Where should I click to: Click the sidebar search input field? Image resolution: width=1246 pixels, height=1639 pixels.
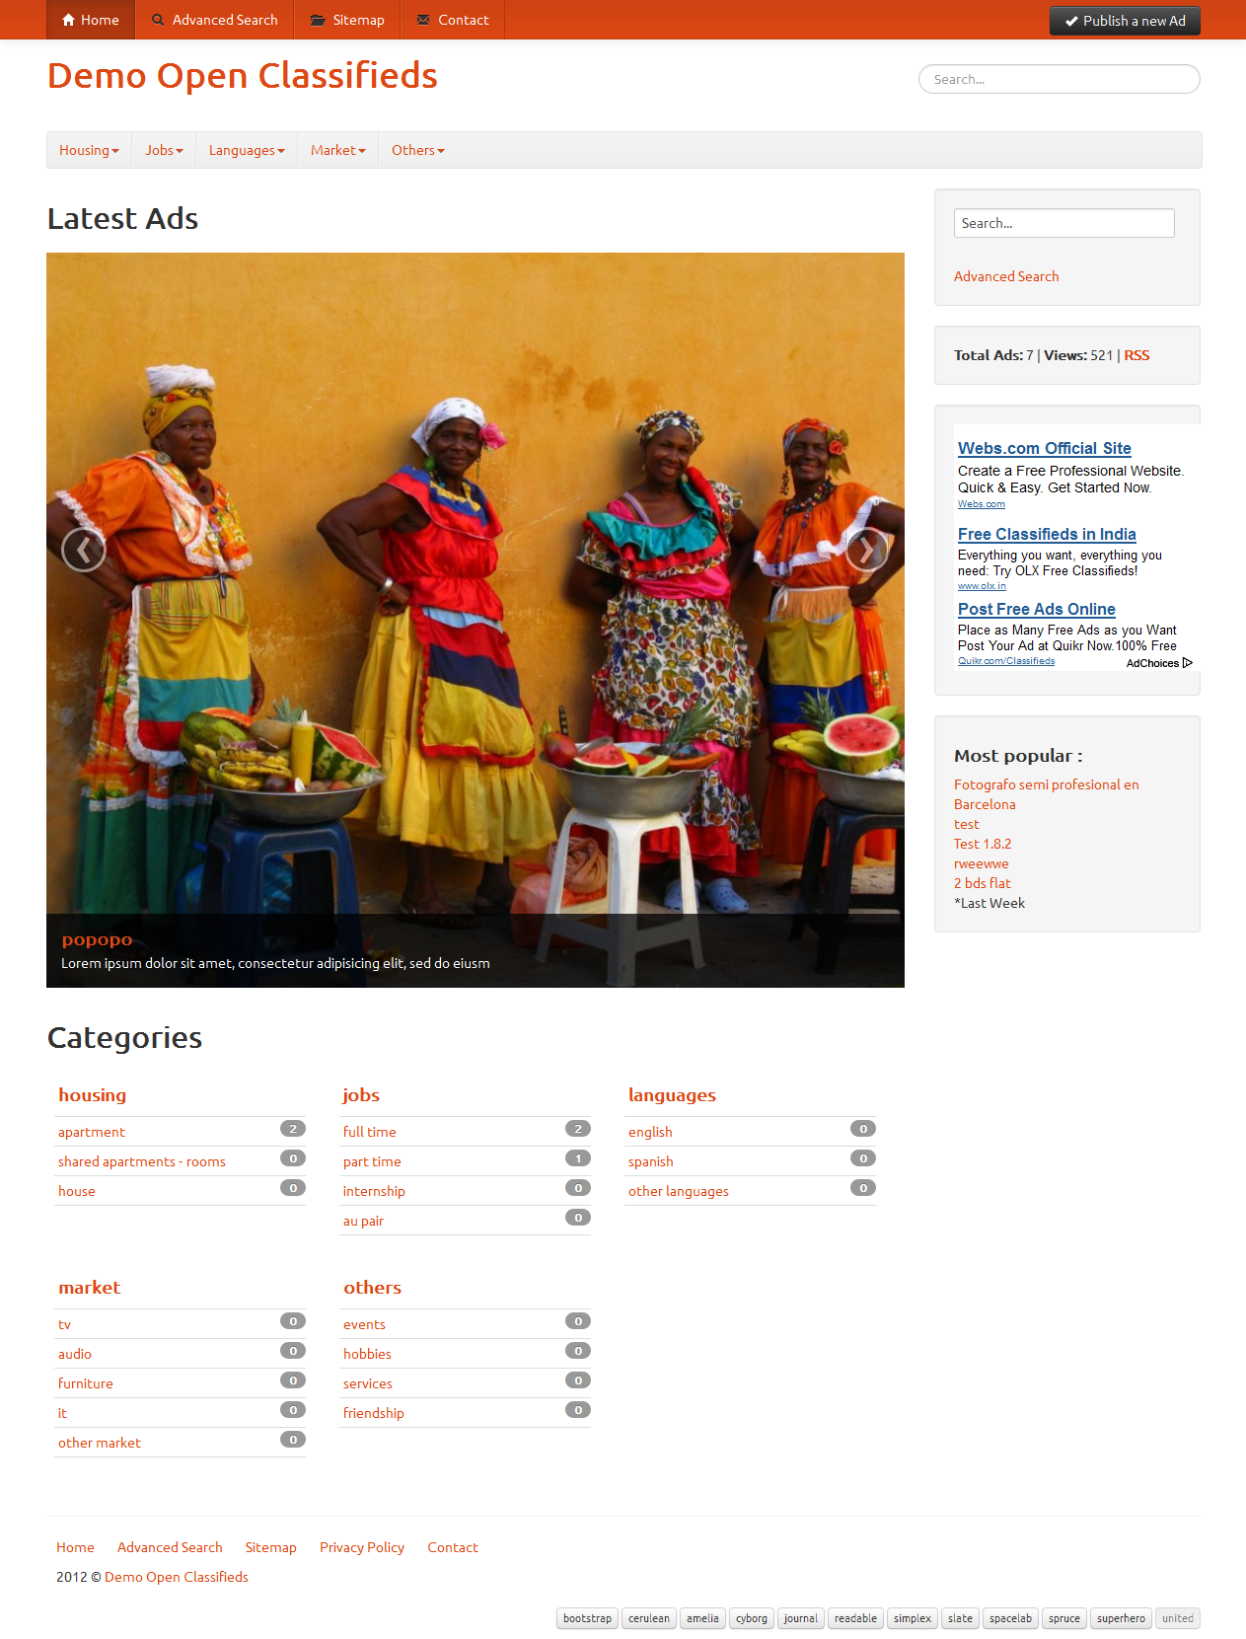click(1063, 223)
